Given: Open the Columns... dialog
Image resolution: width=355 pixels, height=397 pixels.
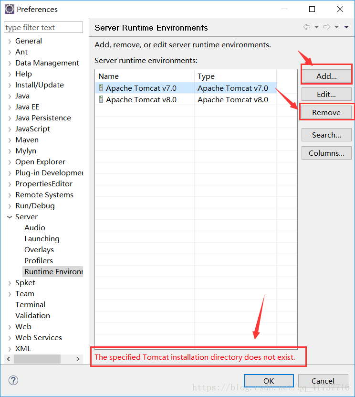Looking at the screenshot, I should coord(326,153).
